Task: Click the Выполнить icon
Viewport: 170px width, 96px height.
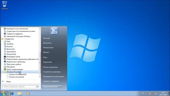Action: (x=5, y=49)
